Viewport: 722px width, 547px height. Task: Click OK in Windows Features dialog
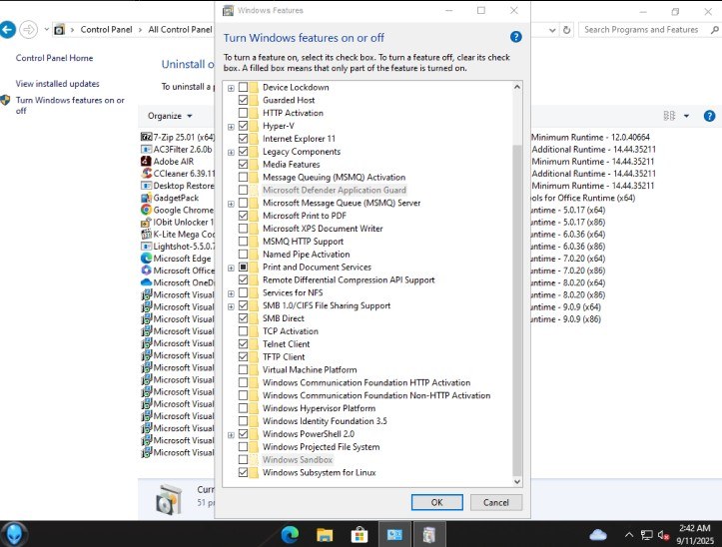click(437, 502)
